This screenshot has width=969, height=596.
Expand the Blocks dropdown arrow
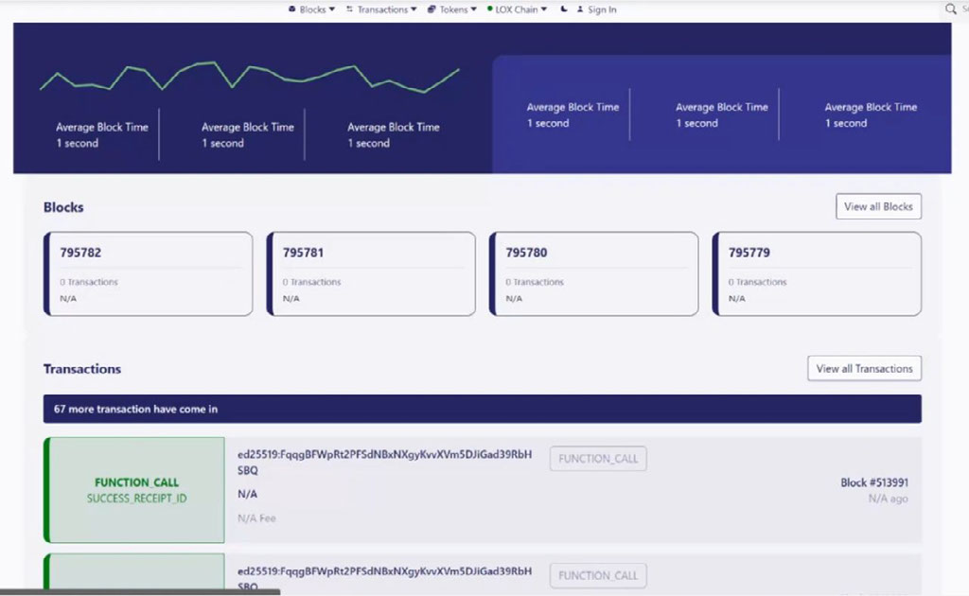(x=331, y=9)
